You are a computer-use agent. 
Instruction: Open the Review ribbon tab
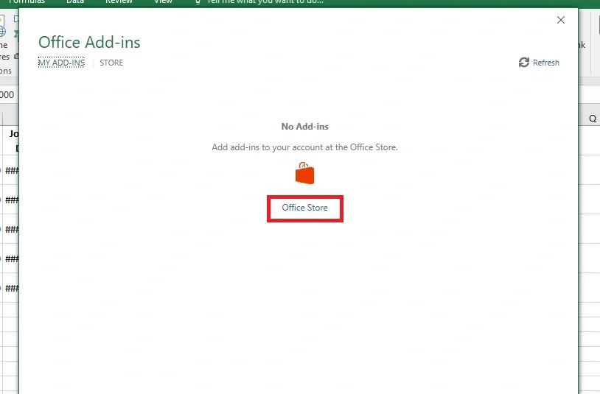[x=119, y=2]
